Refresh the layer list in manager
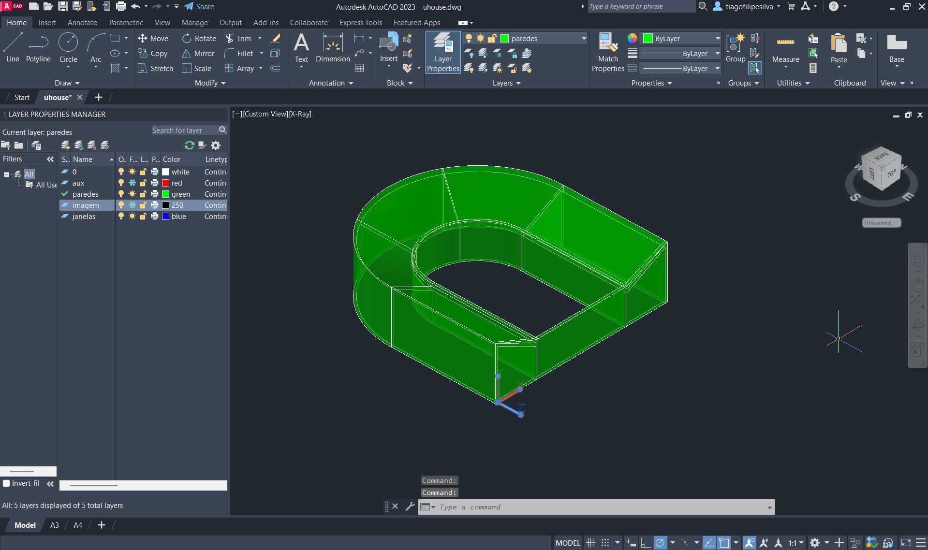This screenshot has width=928, height=550. click(189, 145)
